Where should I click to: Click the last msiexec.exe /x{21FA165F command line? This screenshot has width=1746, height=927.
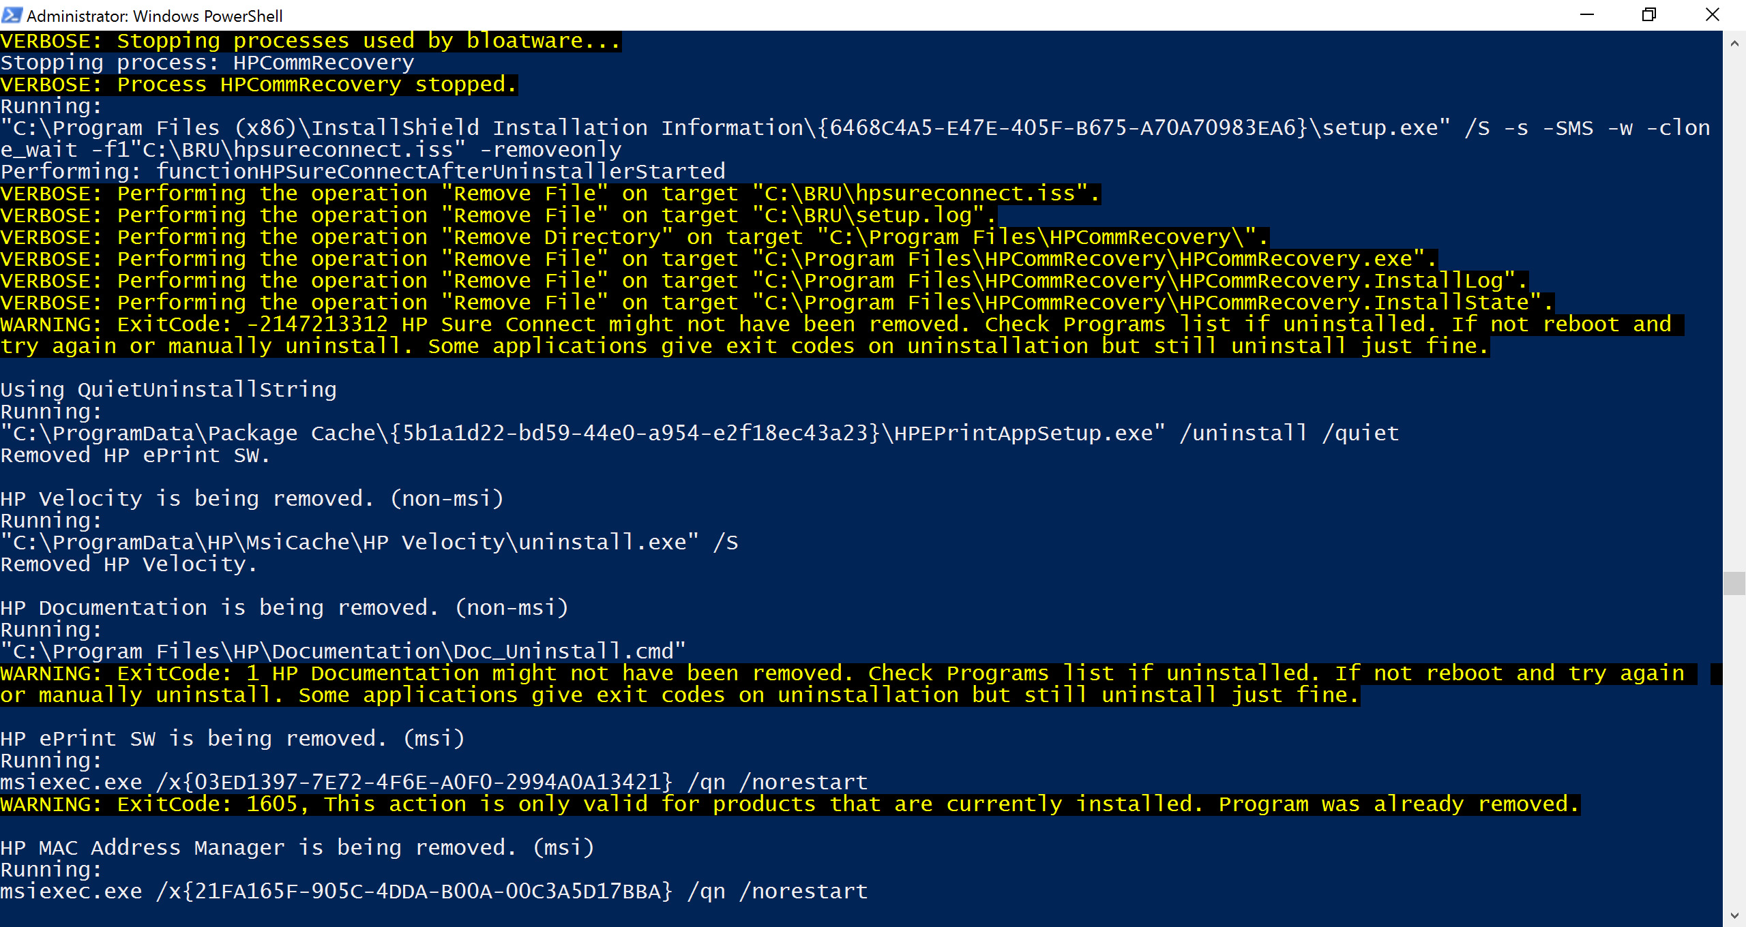click(434, 892)
